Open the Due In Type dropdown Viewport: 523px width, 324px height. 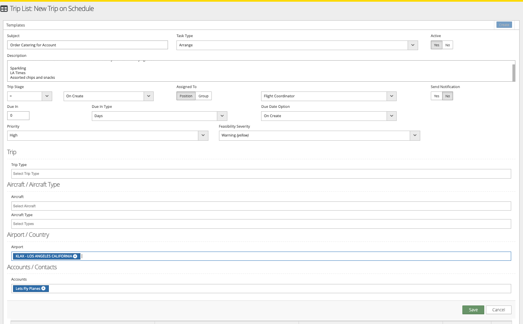pyautogui.click(x=222, y=116)
